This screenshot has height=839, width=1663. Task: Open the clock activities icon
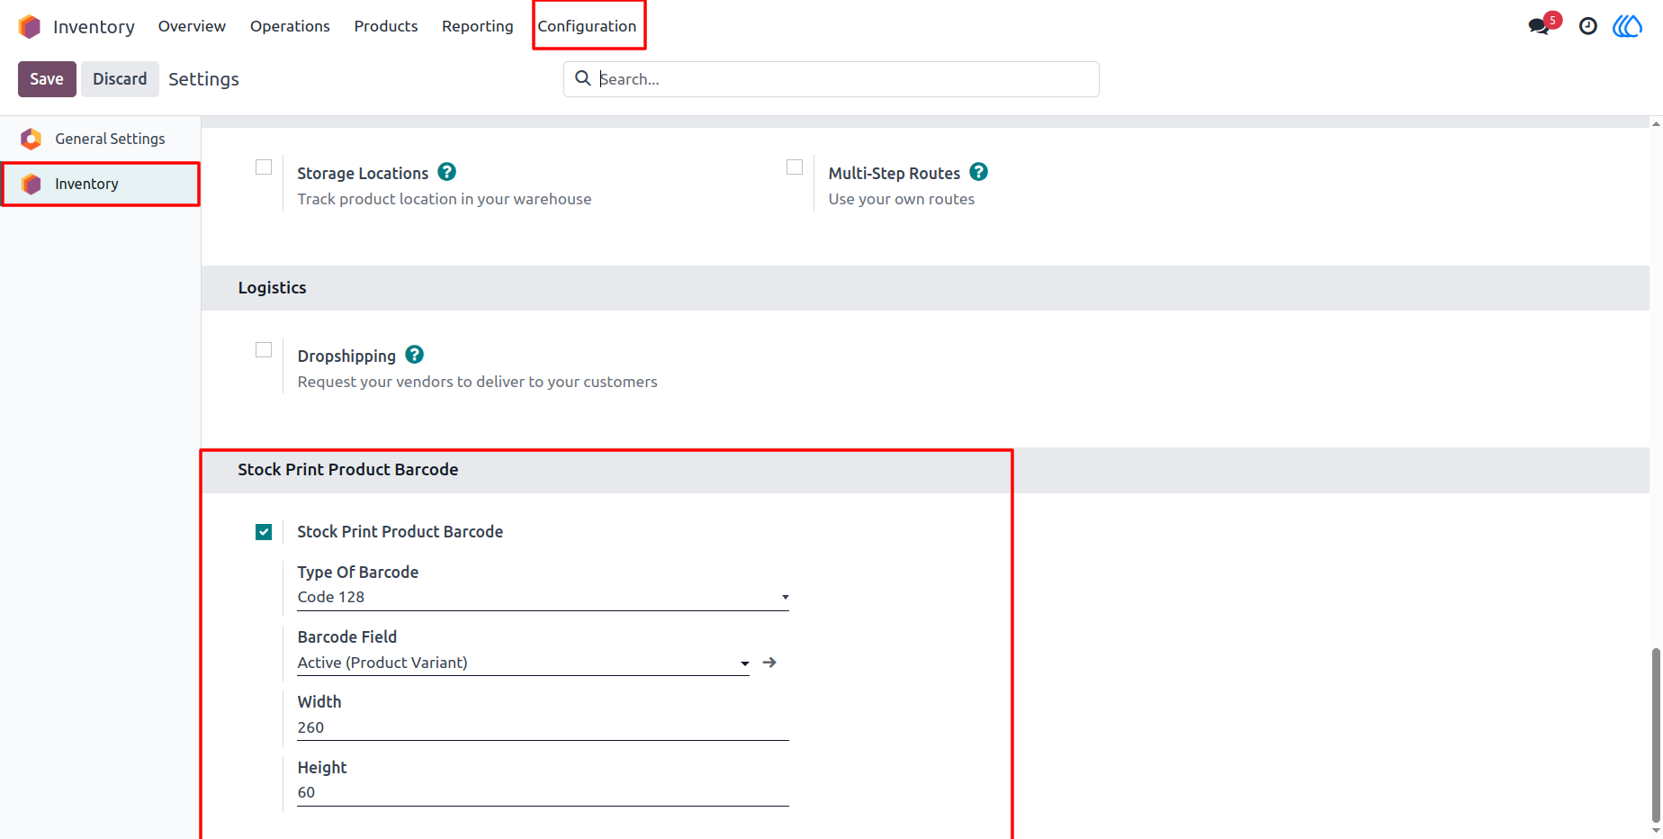coord(1588,26)
